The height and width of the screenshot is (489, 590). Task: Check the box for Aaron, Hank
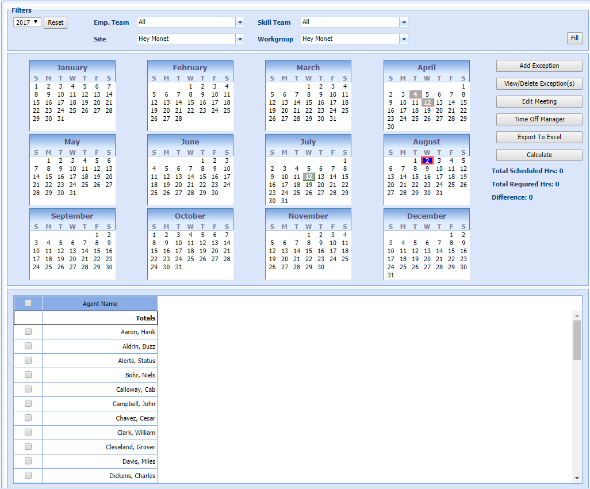coord(28,332)
